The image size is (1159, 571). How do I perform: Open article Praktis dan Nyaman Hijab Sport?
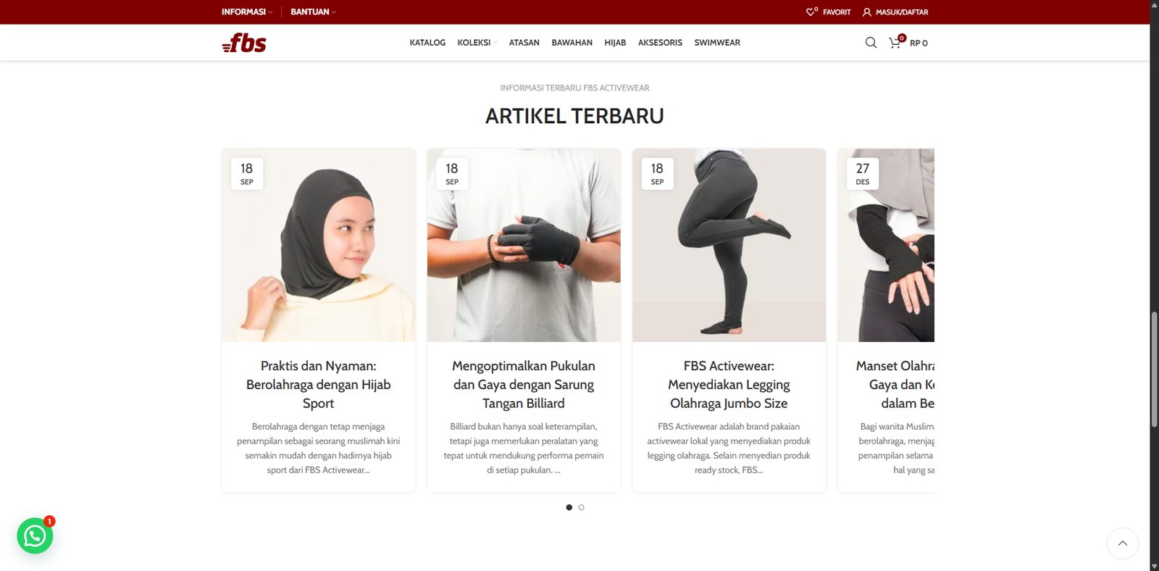[x=319, y=385]
